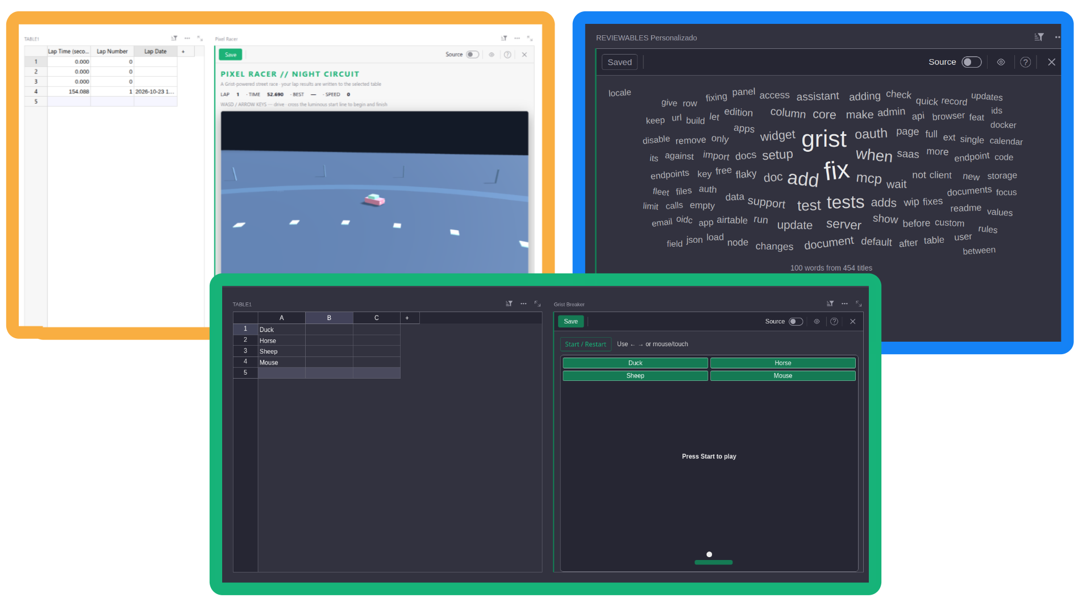Open the three-dot menu of the Pixel Racer widget
The width and height of the screenshot is (1091, 614).
click(x=517, y=38)
